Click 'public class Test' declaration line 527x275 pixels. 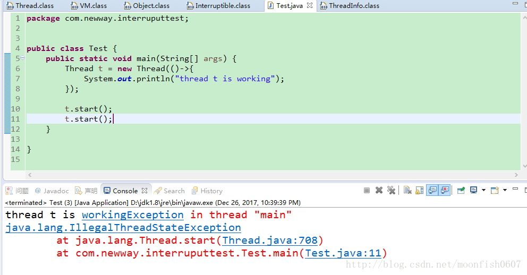72,48
